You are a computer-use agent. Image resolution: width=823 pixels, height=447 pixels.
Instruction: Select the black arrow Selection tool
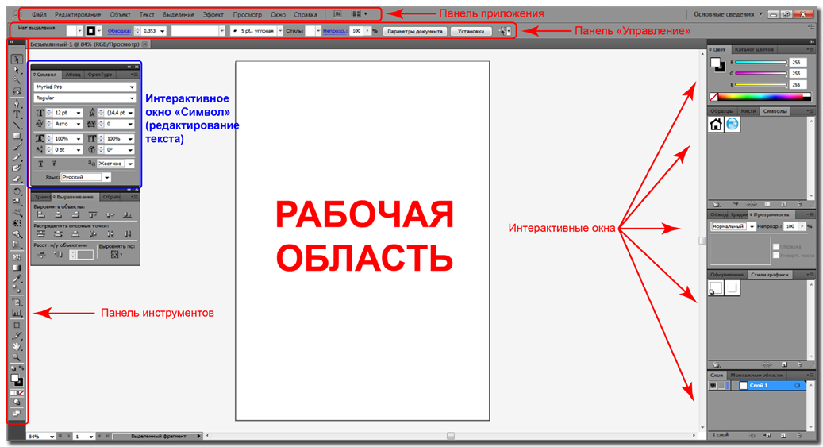[x=17, y=60]
